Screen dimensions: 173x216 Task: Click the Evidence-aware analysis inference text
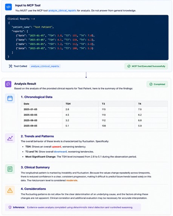coord(80,207)
